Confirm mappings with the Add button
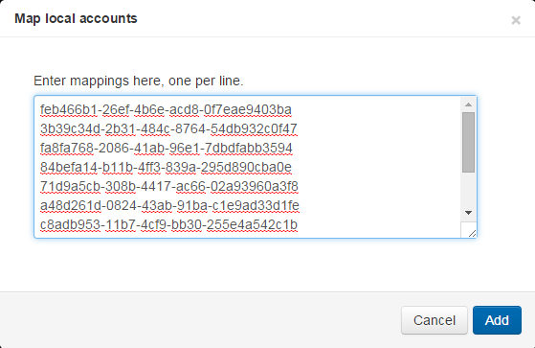The height and width of the screenshot is (348, 535). (x=497, y=320)
